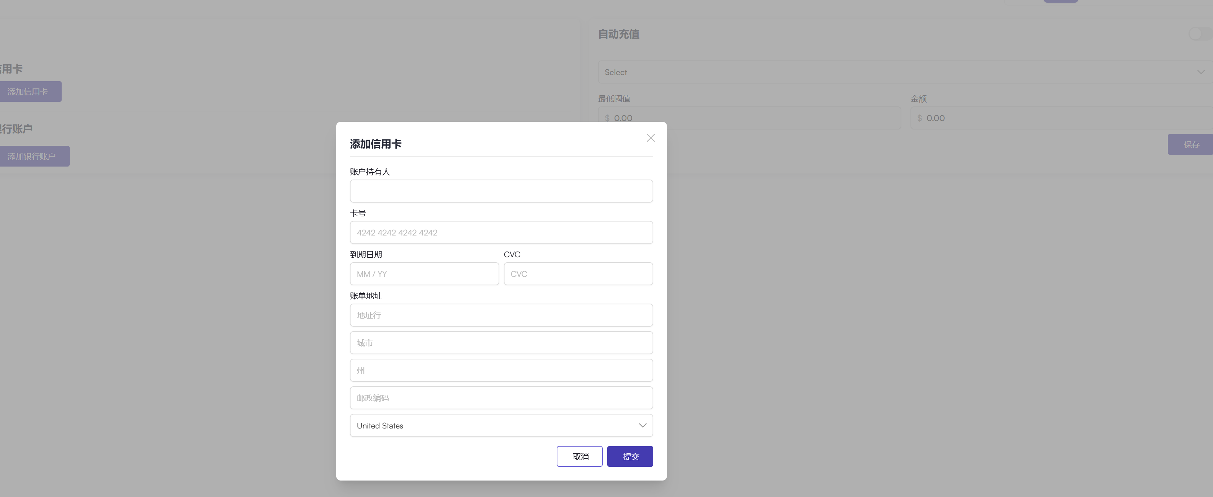1213x497 pixels.
Task: Open the United States country dropdown
Action: tap(501, 425)
